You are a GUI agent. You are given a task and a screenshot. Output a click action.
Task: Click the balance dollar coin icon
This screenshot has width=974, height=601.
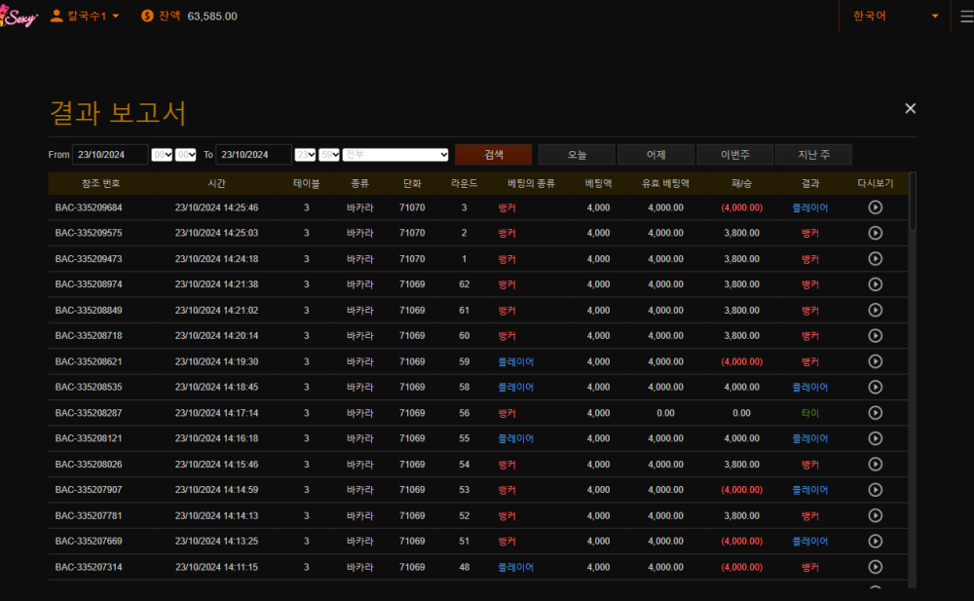147,16
